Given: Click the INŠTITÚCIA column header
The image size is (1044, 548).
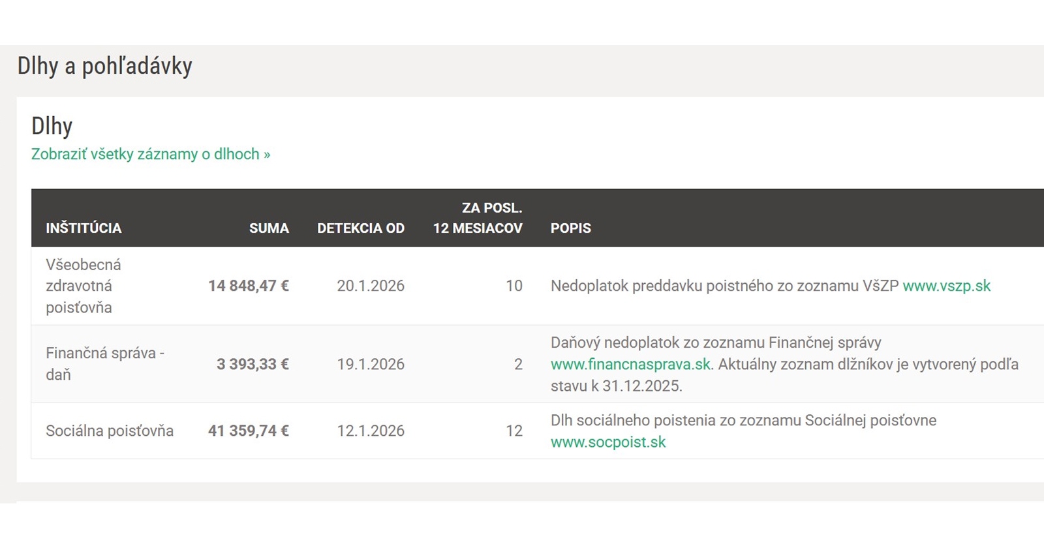Looking at the screenshot, I should click(x=84, y=228).
